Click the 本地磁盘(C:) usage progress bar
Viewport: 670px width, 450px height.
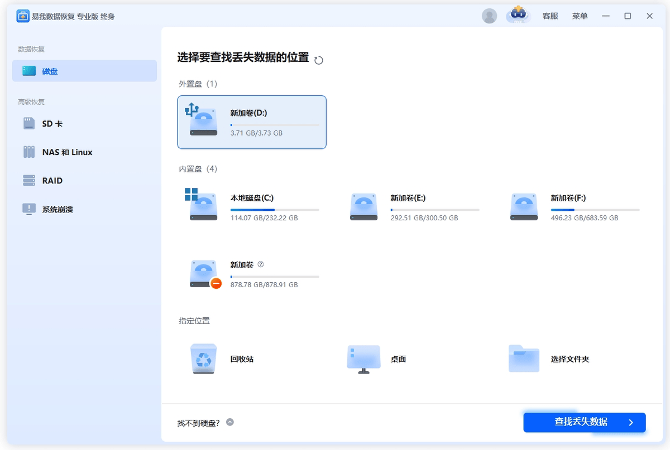275,210
